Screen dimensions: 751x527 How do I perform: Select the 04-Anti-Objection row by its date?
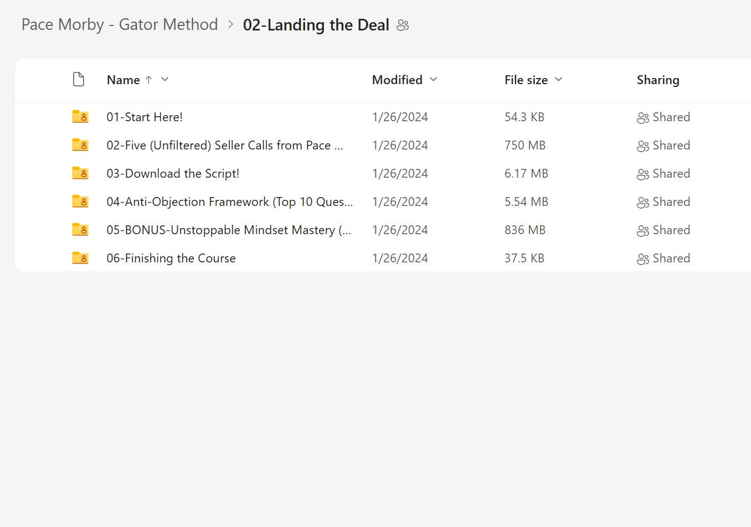tap(400, 201)
